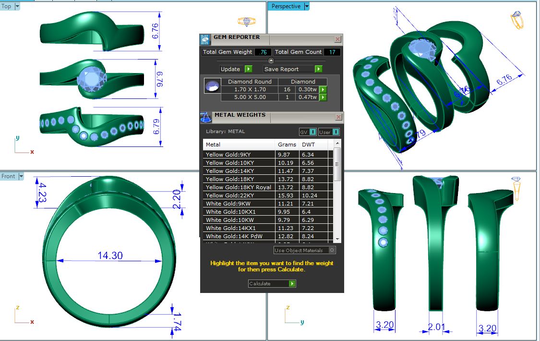Click the Metal Weights scale icon
This screenshot has width=540, height=341.
pos(205,117)
